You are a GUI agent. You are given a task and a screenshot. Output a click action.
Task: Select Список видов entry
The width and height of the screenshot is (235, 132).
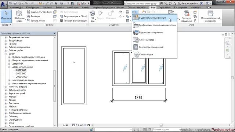[155, 55]
